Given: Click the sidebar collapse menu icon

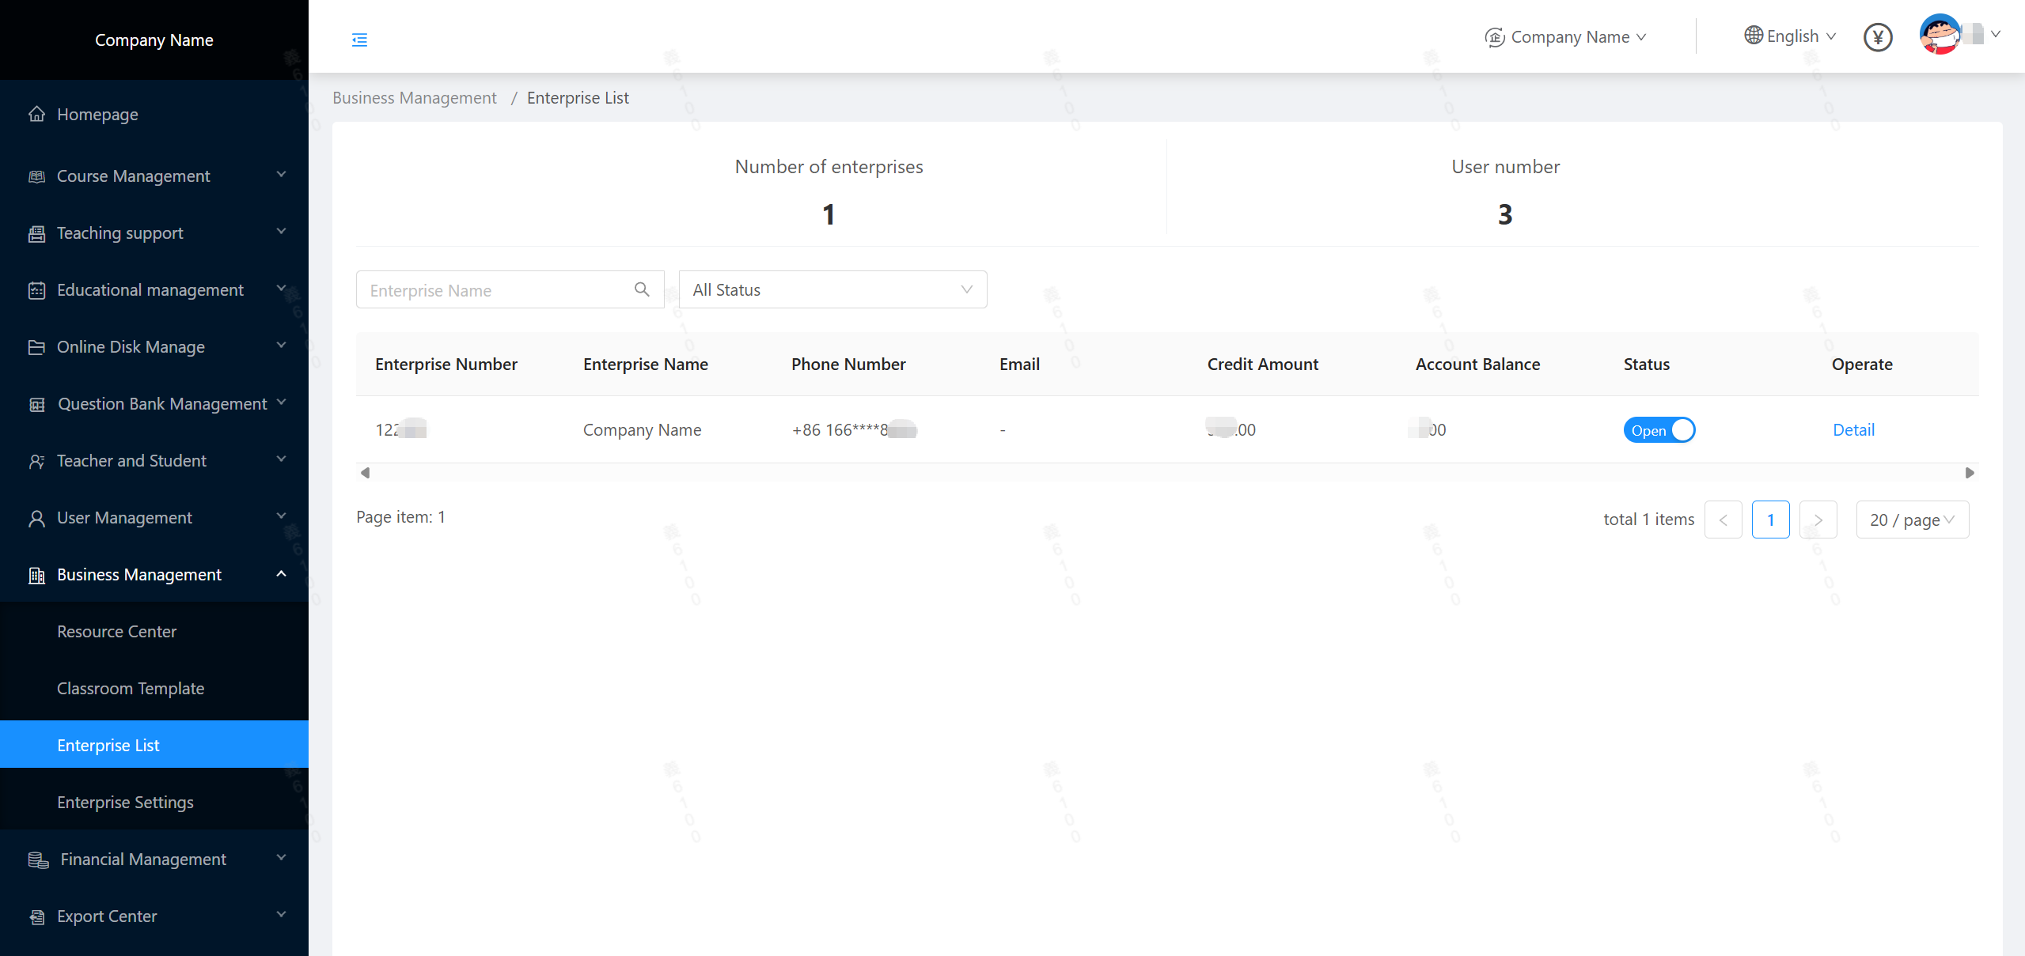Looking at the screenshot, I should pyautogui.click(x=359, y=40).
